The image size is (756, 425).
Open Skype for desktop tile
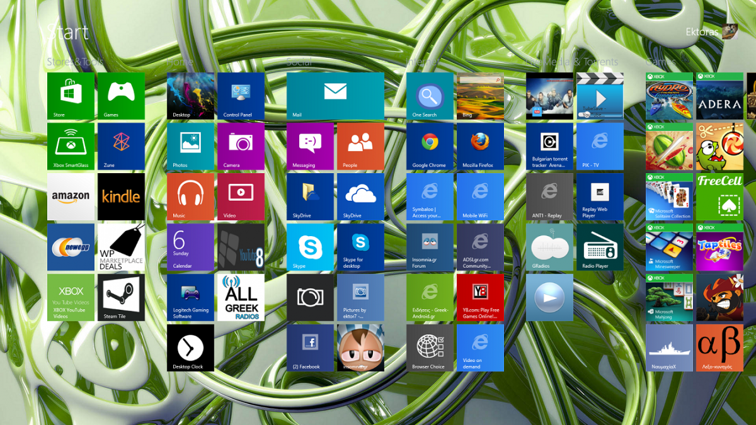point(360,247)
